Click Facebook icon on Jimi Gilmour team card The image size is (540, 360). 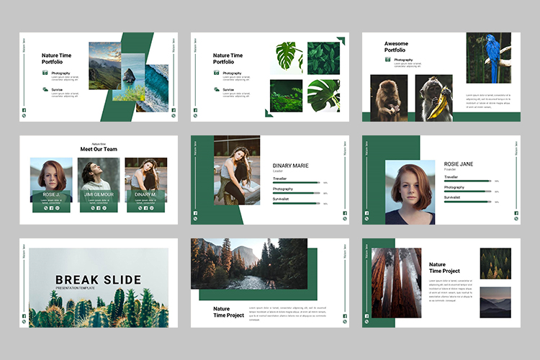click(99, 208)
